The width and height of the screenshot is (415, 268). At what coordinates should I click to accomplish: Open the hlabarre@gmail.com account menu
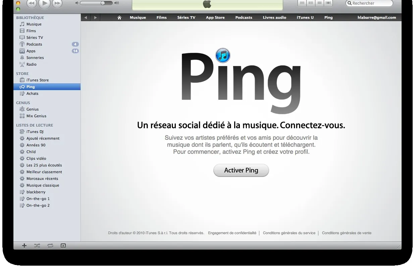coord(377,17)
